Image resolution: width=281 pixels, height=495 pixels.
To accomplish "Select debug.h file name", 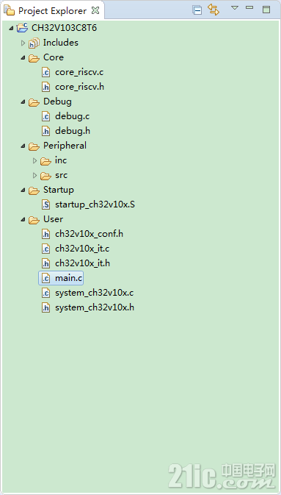I will 73,131.
